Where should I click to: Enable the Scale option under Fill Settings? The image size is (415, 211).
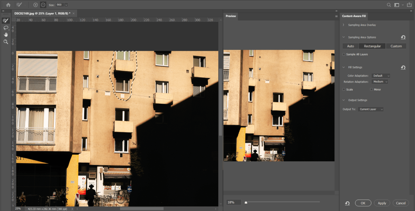click(344, 89)
